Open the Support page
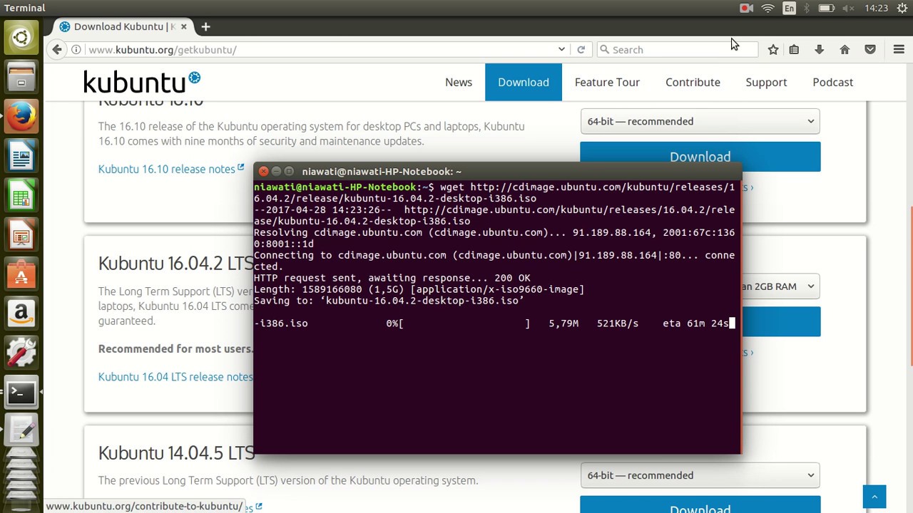This screenshot has height=513, width=913. 766,82
